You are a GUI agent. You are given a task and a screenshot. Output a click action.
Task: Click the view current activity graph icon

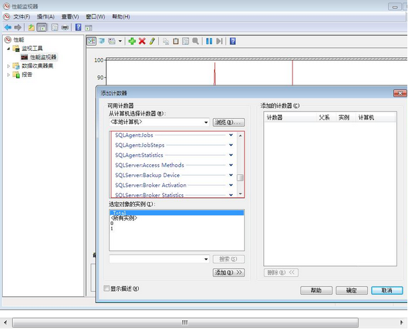click(91, 41)
